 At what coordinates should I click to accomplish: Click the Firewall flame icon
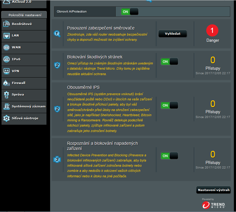tap(6, 83)
